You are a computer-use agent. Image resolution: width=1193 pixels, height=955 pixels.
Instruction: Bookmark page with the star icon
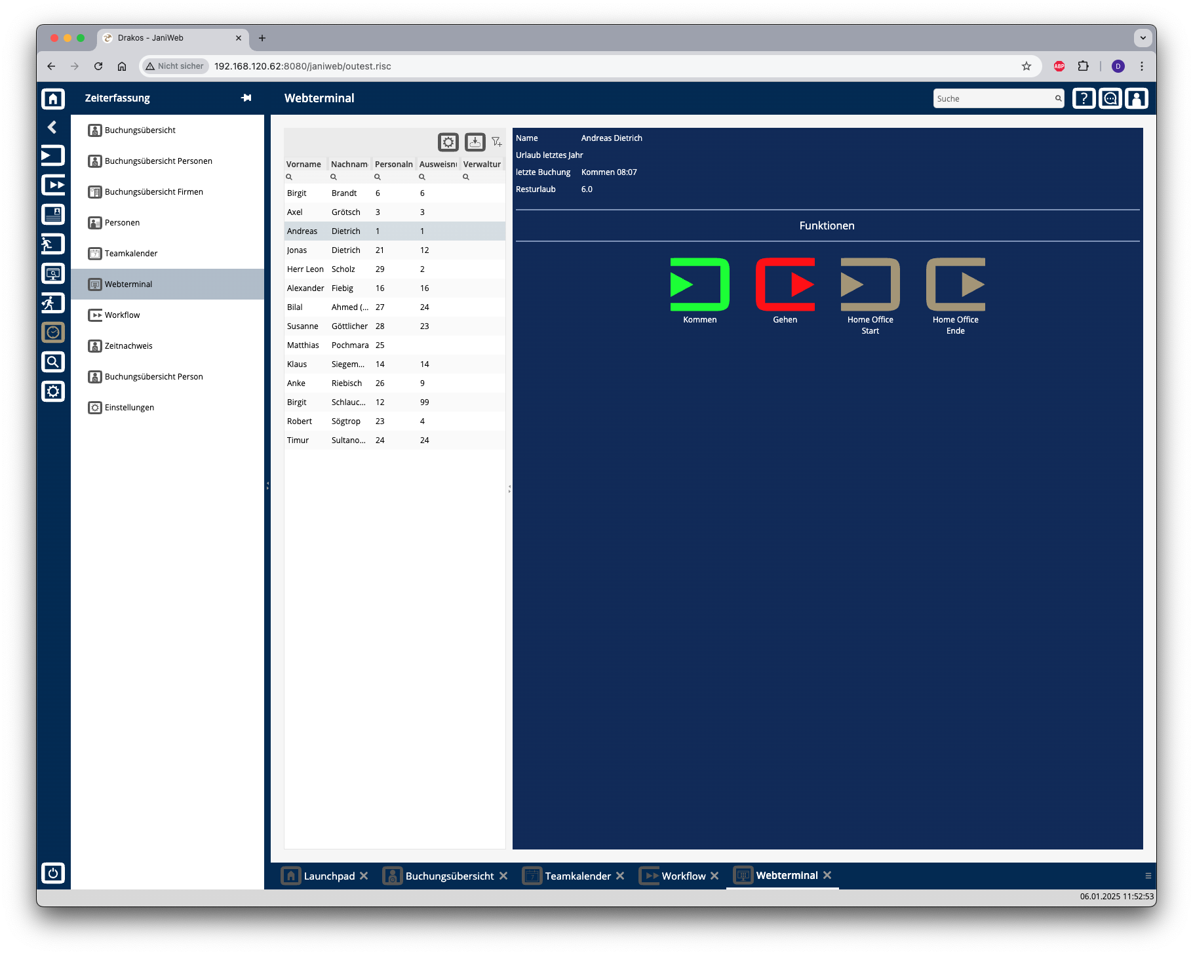pos(1027,66)
